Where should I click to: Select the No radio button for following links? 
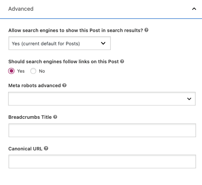tap(33, 71)
